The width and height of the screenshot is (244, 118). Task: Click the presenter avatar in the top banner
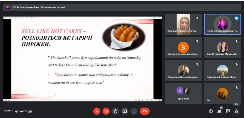pyautogui.click(x=8, y=7)
